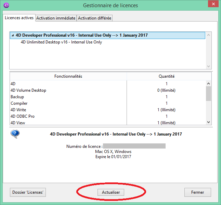The image size is (221, 205).
Task: Click the features table scrollbar thumb
Action: pos(208,94)
